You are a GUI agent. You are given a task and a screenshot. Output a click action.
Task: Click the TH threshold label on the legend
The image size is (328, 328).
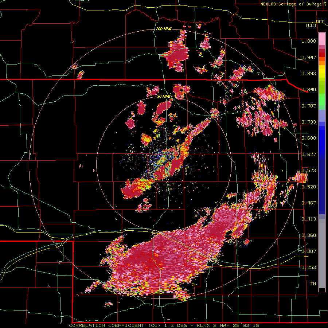point(313,284)
